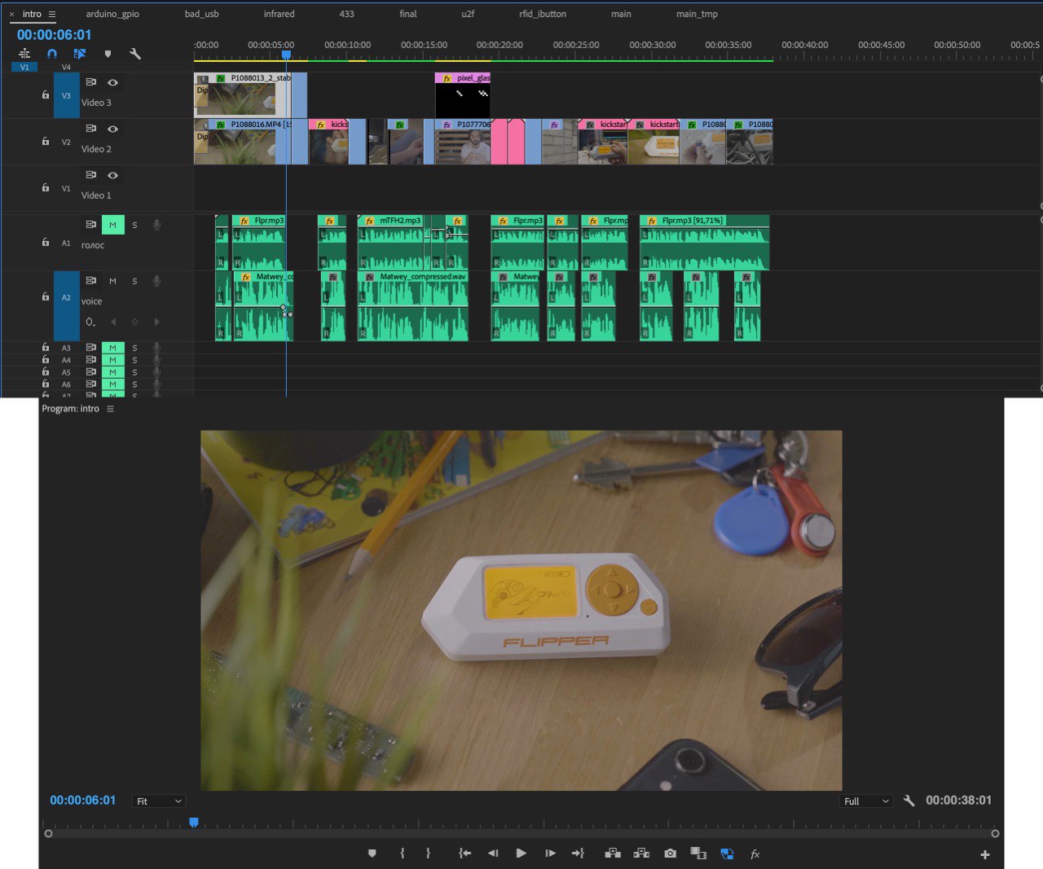Screen dimensions: 1043x869
Task: Click the Program monitor scrubber playhead
Action: pos(194,823)
